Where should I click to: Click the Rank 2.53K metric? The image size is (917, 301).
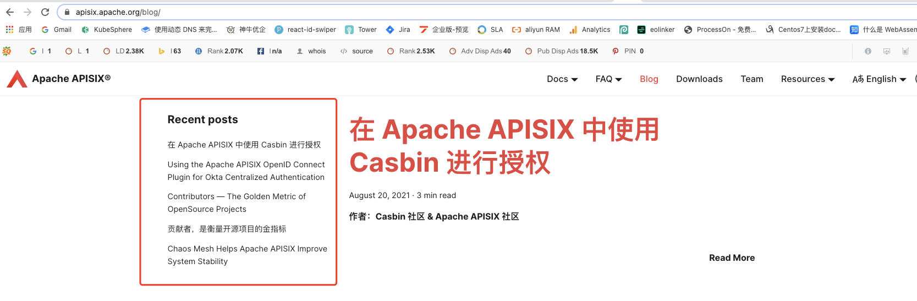point(411,51)
